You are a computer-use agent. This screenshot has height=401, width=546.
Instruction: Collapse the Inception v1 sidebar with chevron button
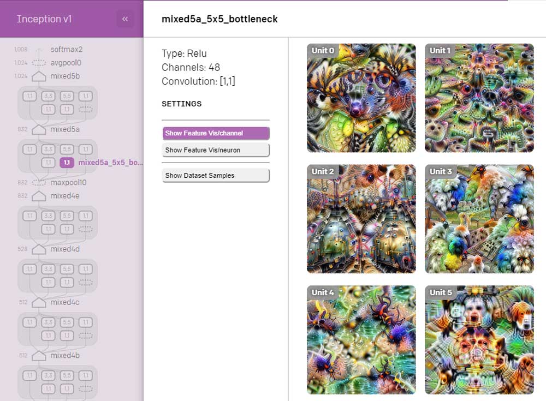point(125,19)
